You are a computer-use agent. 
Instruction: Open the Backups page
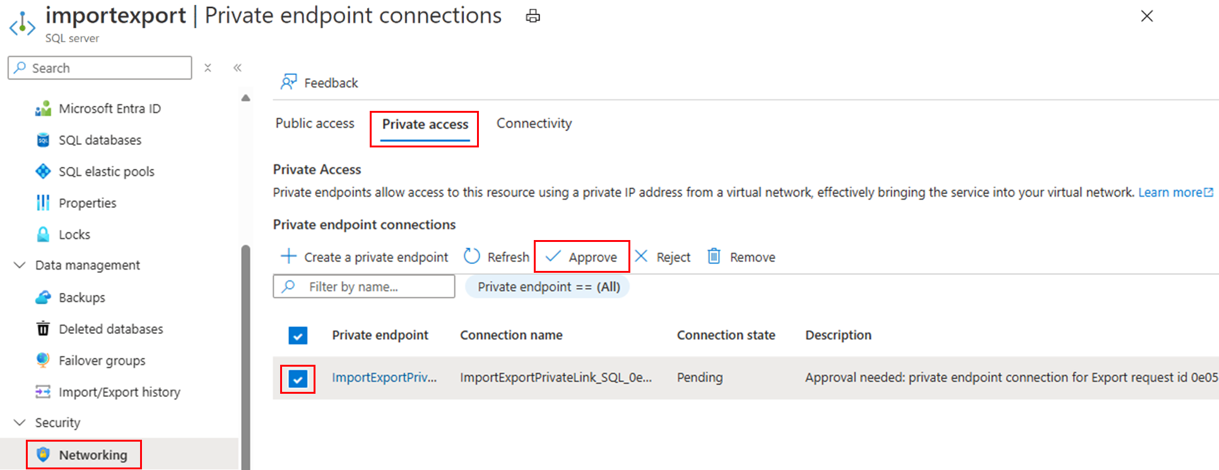coord(81,297)
